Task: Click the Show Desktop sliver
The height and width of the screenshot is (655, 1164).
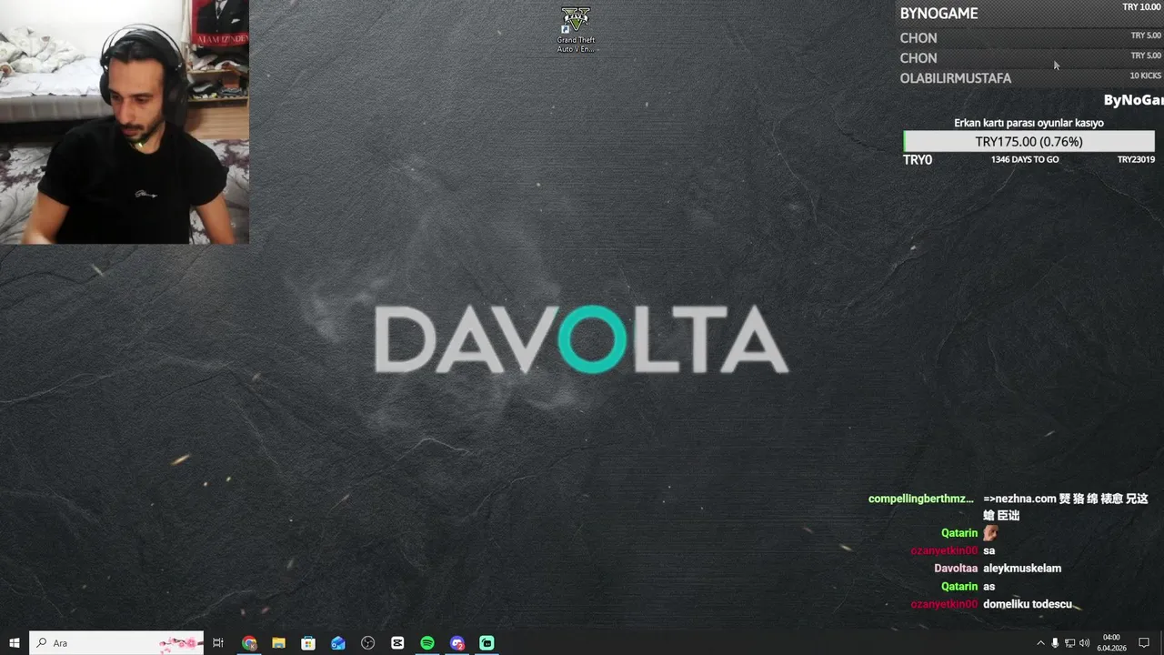Action: click(1161, 643)
